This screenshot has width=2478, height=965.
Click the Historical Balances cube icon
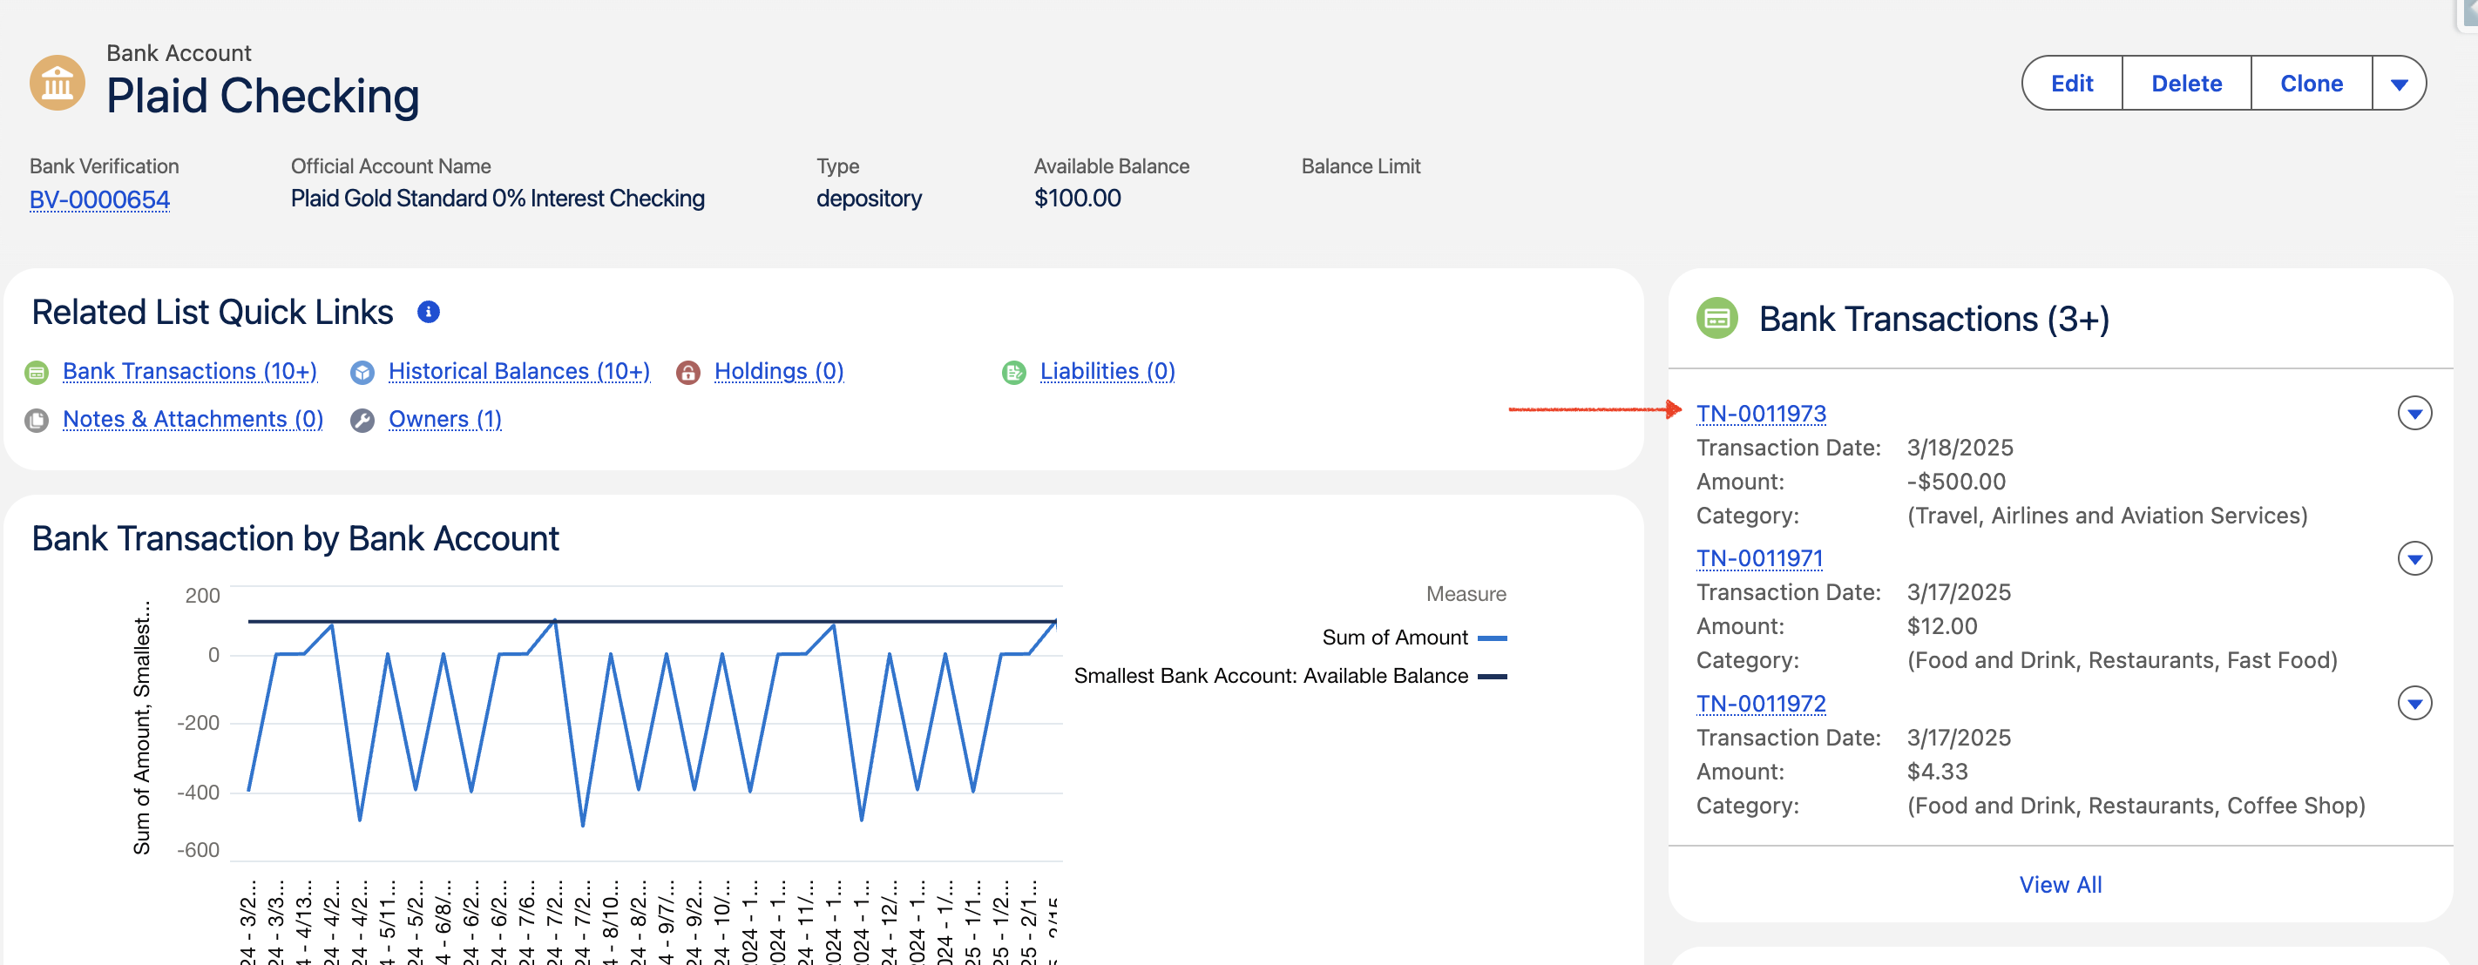362,372
